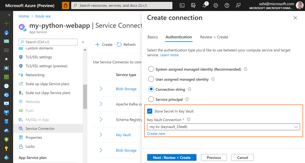
Task: Open the directory and subscription filter icon
Action: [x=193, y=6]
